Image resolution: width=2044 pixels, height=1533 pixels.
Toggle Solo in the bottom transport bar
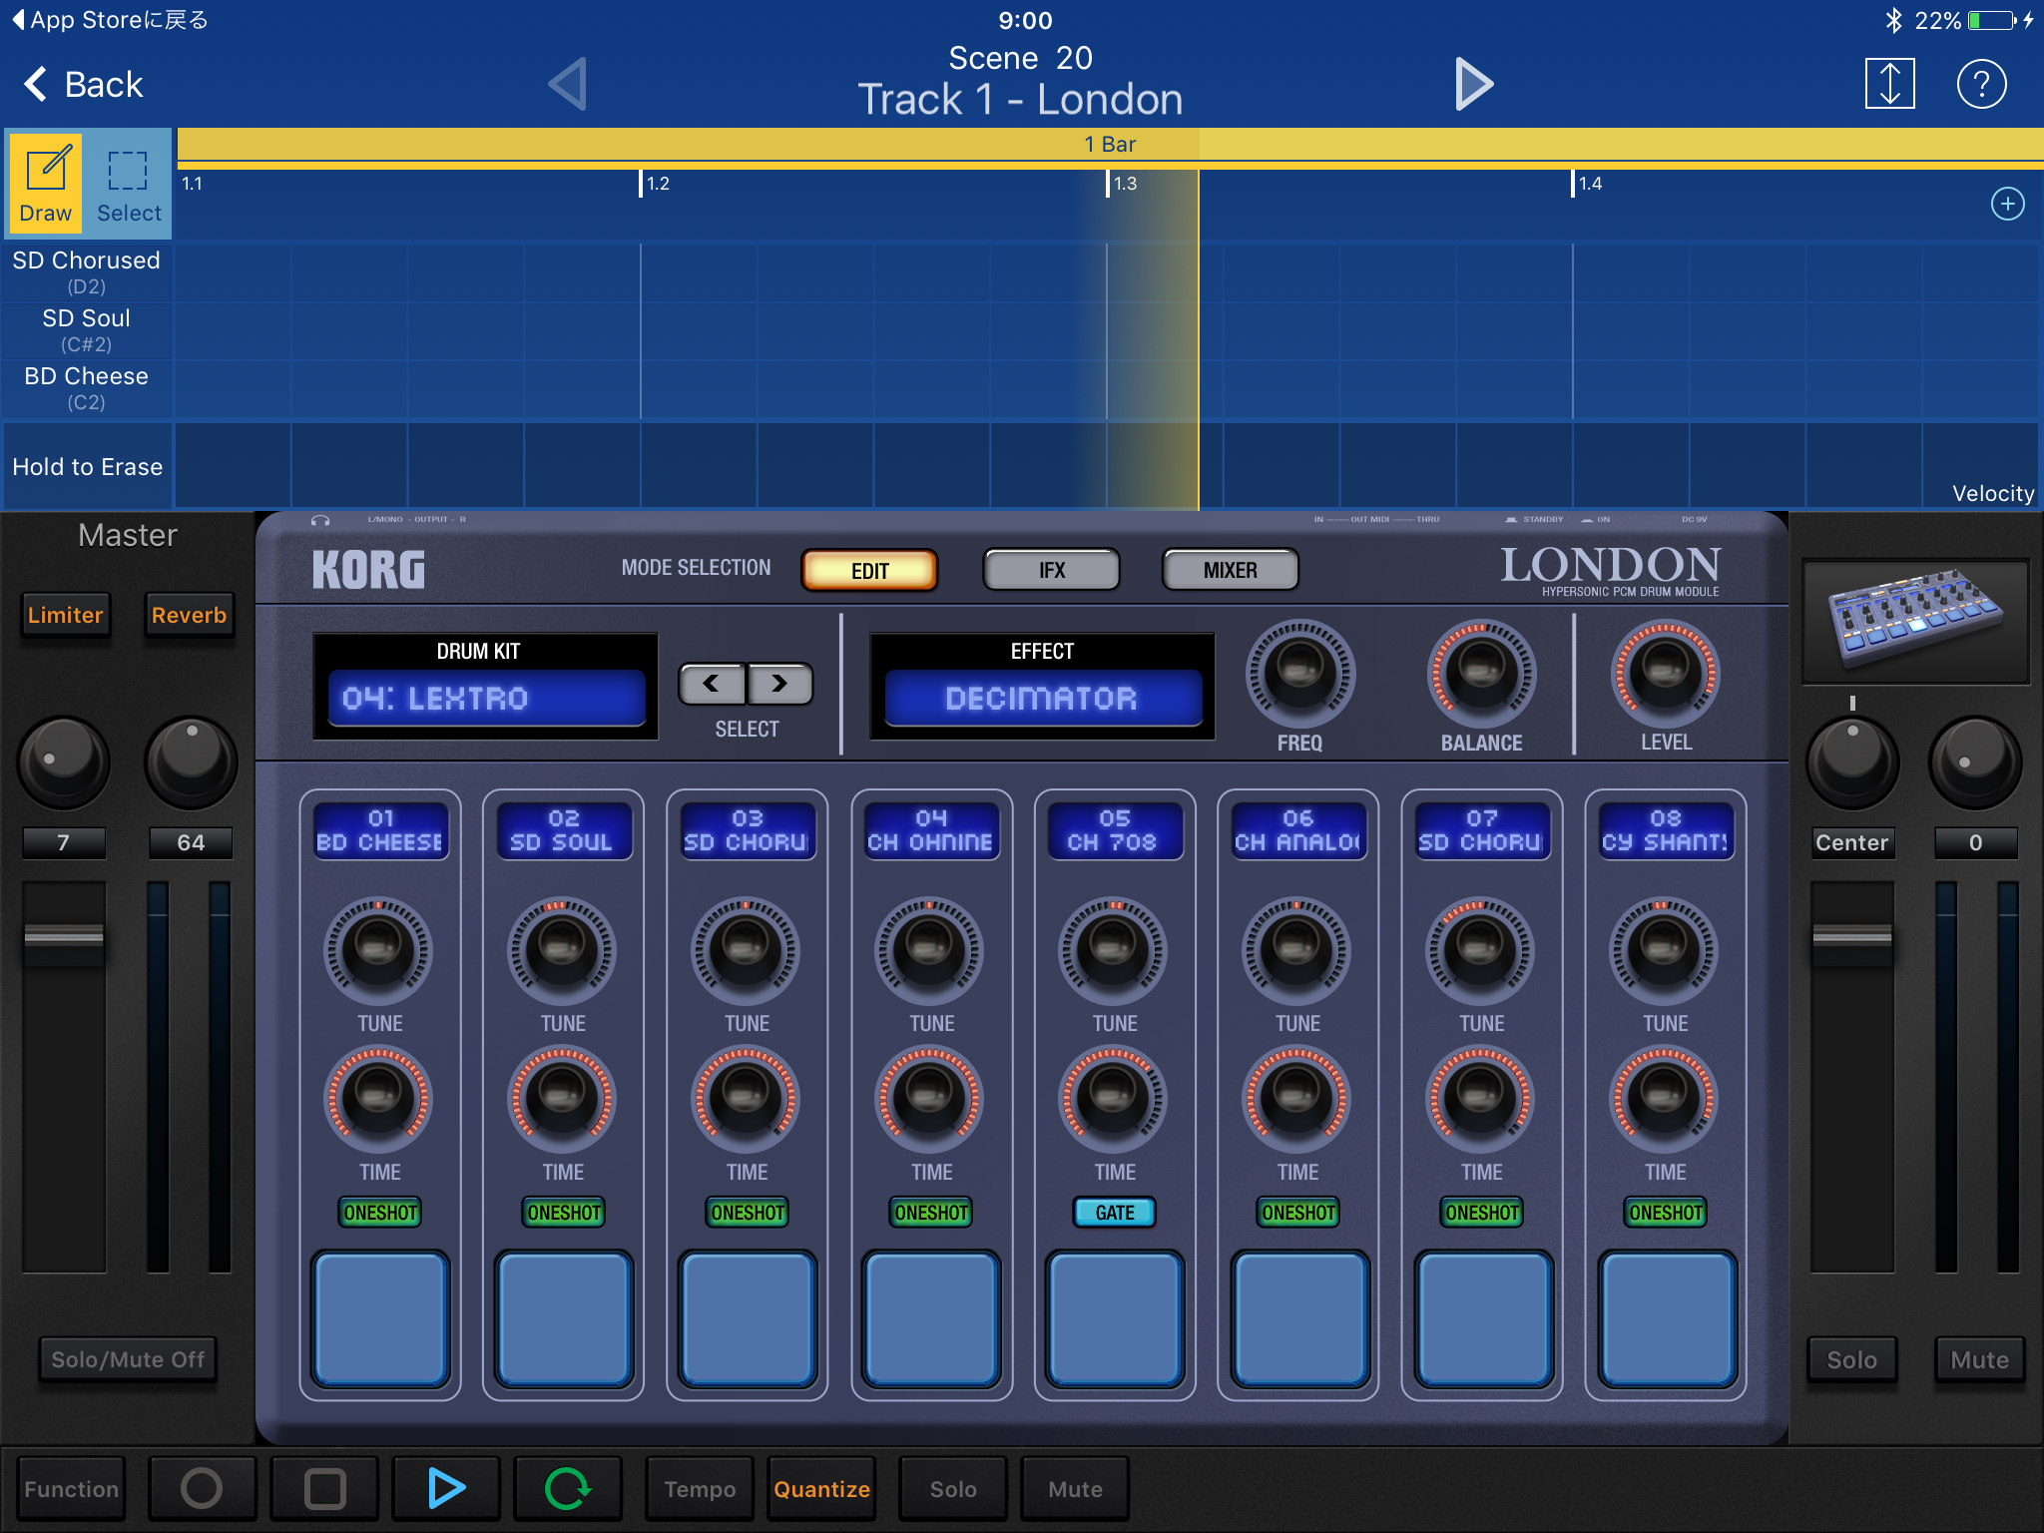click(x=953, y=1488)
